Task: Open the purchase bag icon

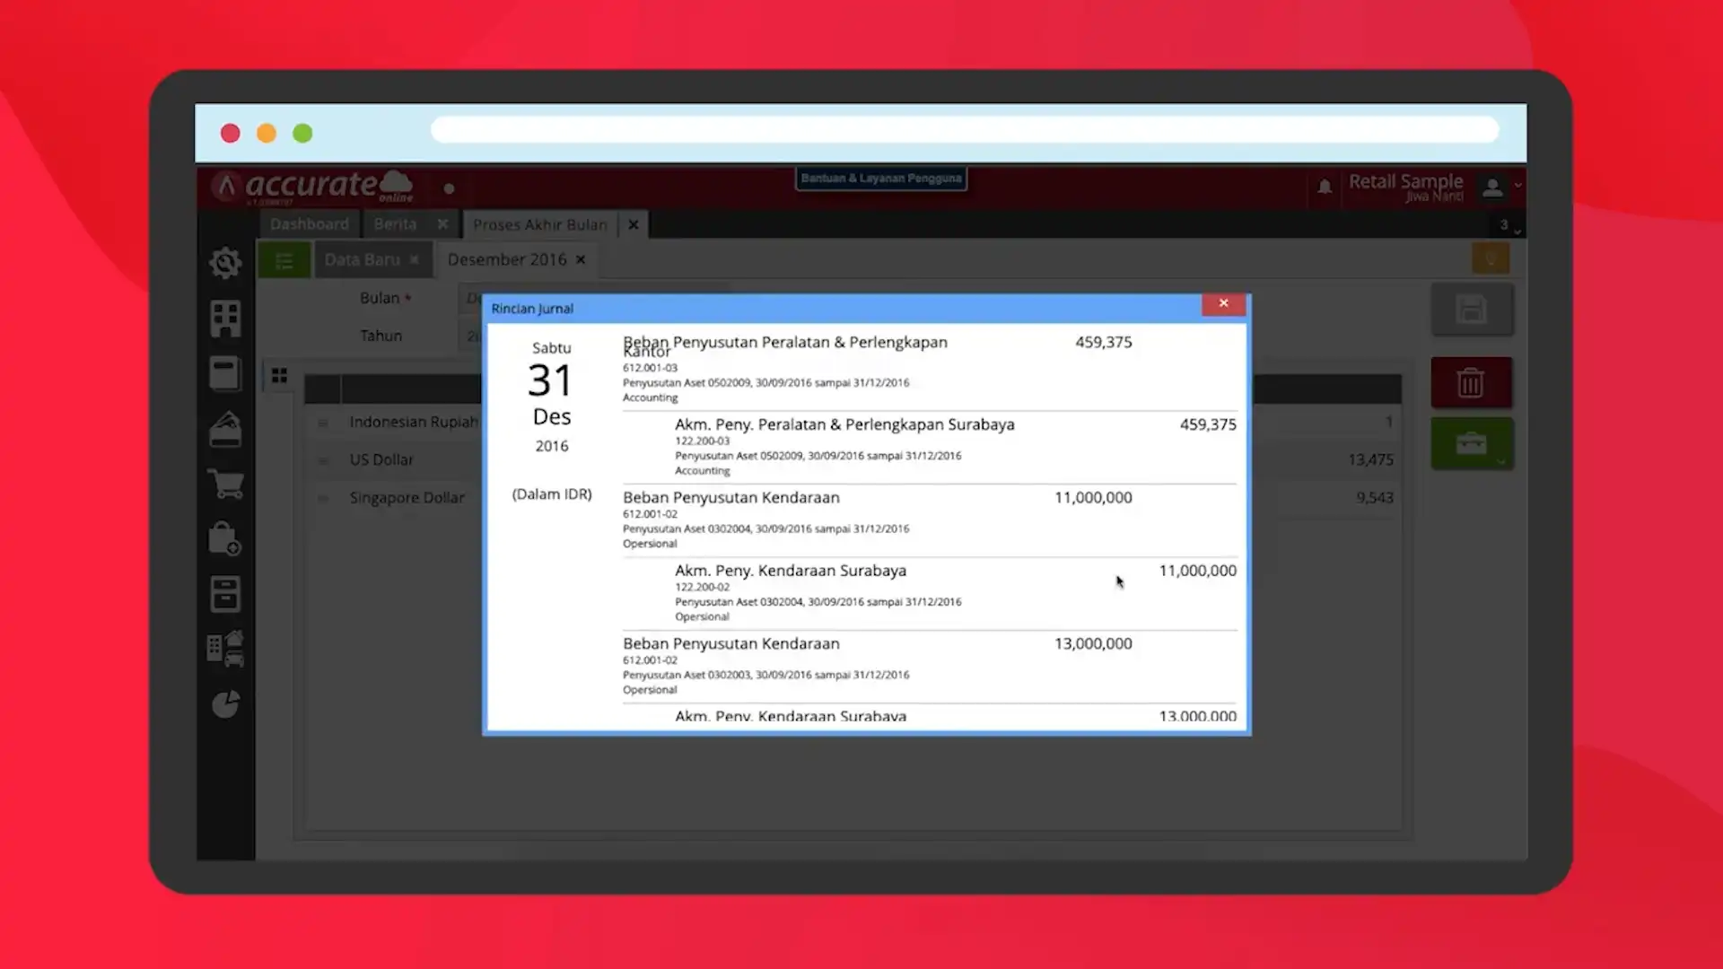Action: pyautogui.click(x=225, y=539)
